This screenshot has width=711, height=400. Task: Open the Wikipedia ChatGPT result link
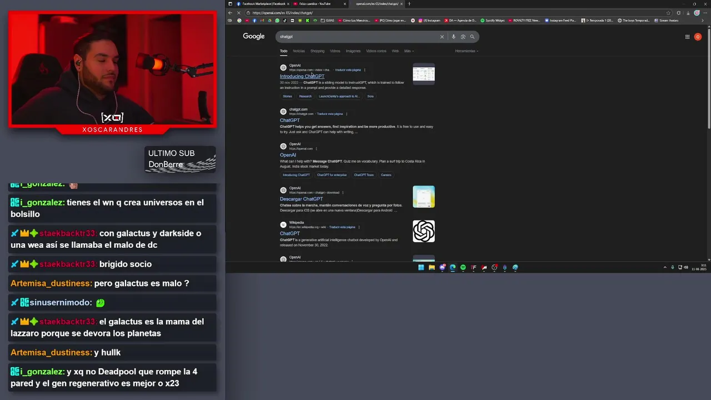click(289, 233)
